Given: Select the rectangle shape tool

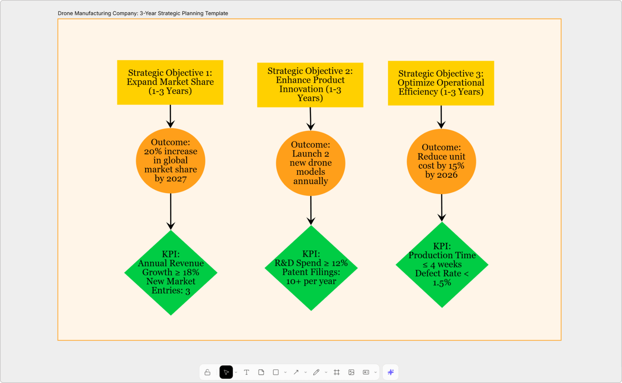Looking at the screenshot, I should (x=276, y=372).
